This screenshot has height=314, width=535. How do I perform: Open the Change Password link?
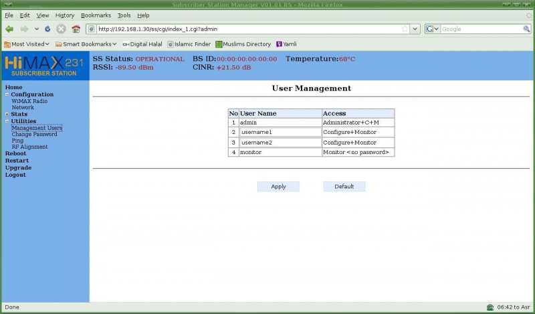click(34, 134)
